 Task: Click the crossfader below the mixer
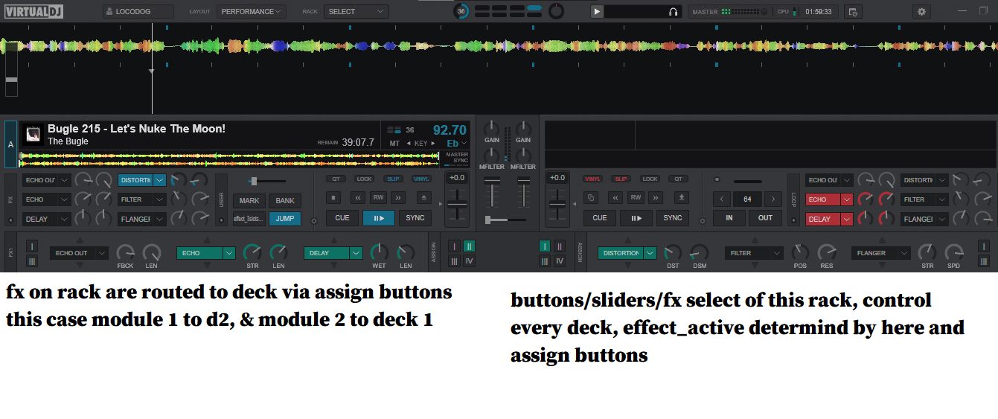point(507,220)
